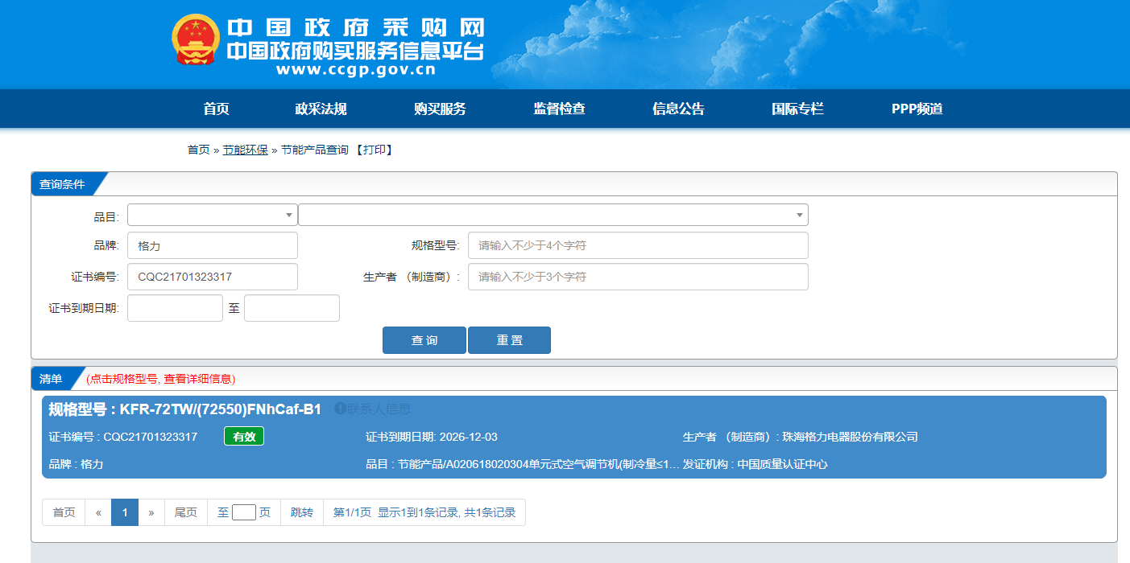Click the 联系人信息 contact info link
1130x563 pixels.
click(379, 409)
